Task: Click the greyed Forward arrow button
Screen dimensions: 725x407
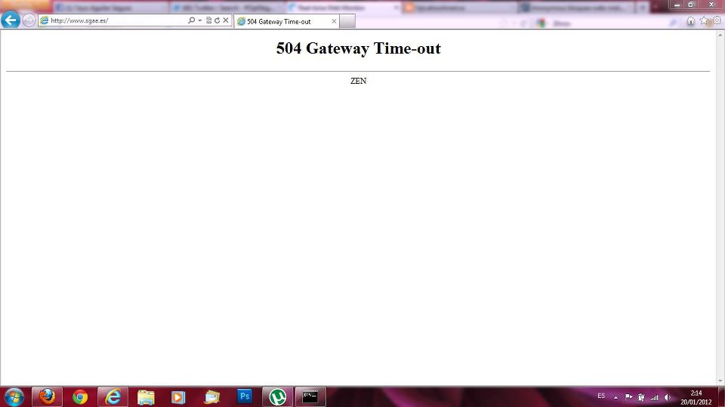Action: click(x=29, y=20)
